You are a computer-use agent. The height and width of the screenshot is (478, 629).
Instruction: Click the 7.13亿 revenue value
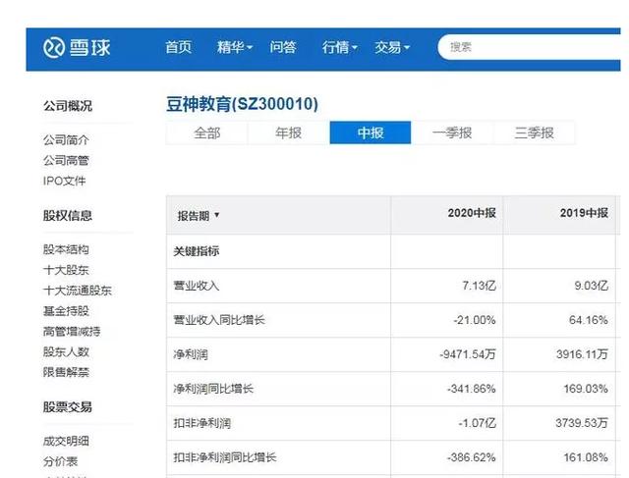(479, 286)
